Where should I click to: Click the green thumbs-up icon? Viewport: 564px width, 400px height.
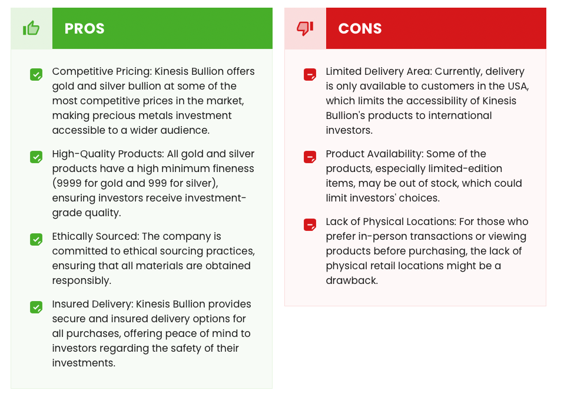(31, 28)
